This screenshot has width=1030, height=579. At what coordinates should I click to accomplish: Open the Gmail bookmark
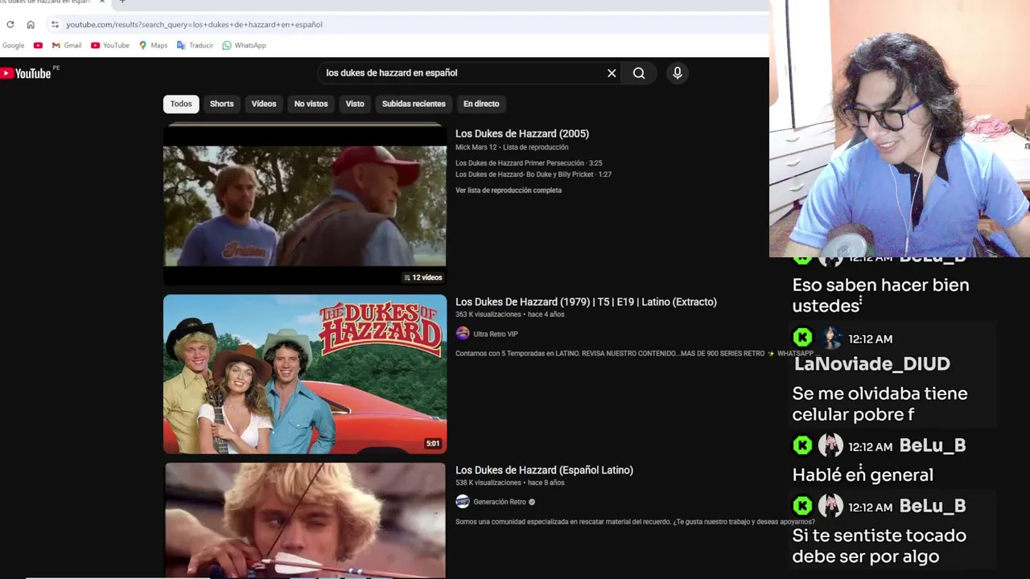(x=67, y=45)
